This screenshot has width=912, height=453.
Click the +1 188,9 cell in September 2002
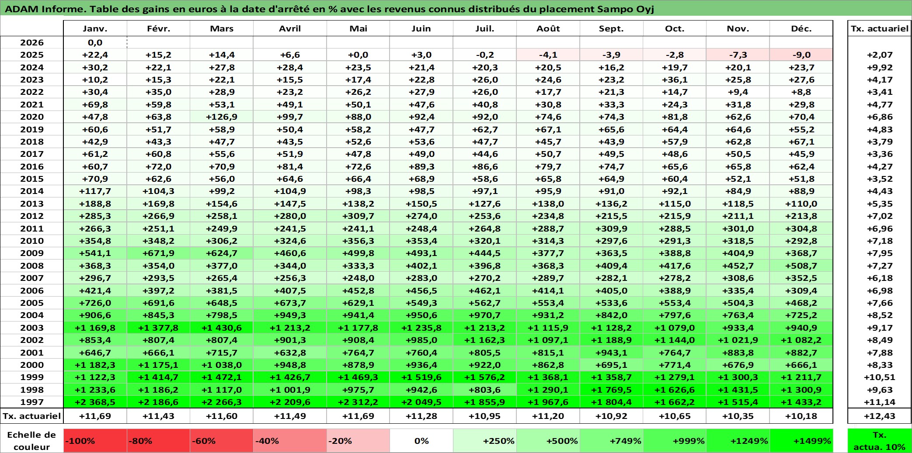(x=611, y=340)
